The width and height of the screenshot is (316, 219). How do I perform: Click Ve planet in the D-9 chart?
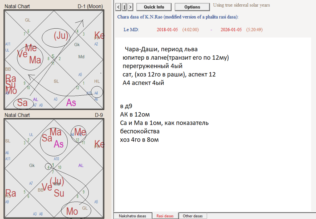pyautogui.click(x=47, y=187)
